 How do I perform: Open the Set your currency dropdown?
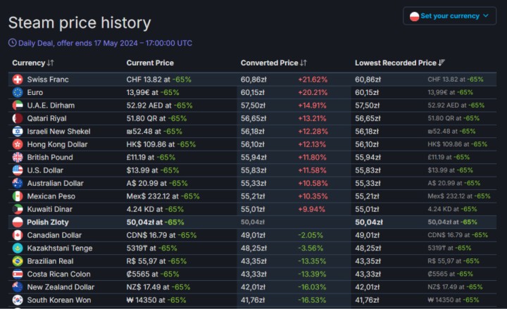pos(449,16)
